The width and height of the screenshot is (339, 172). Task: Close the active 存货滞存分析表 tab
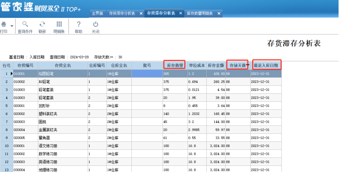pyautogui.click(x=180, y=13)
